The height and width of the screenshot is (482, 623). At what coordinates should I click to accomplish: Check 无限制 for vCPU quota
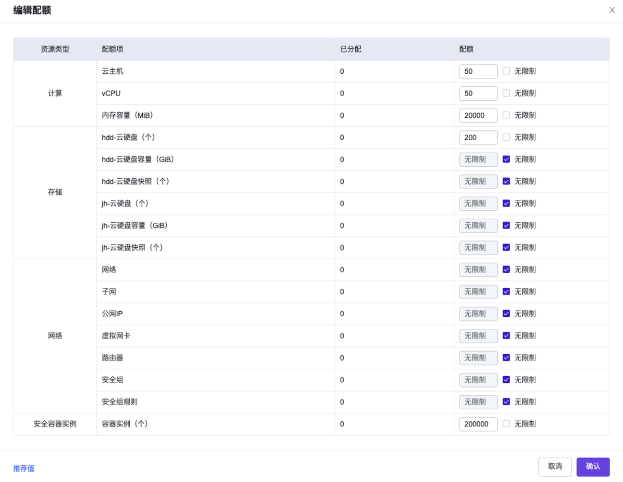pos(506,93)
